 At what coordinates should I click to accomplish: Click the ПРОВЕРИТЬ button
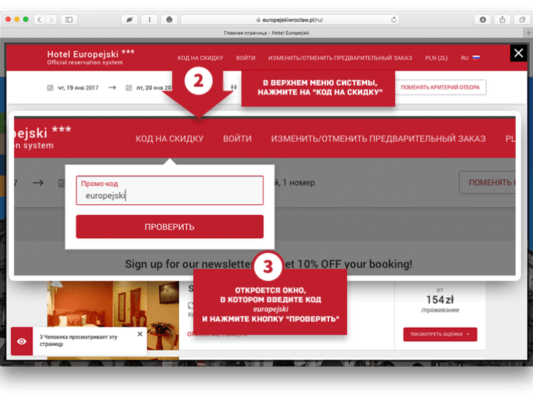point(170,227)
